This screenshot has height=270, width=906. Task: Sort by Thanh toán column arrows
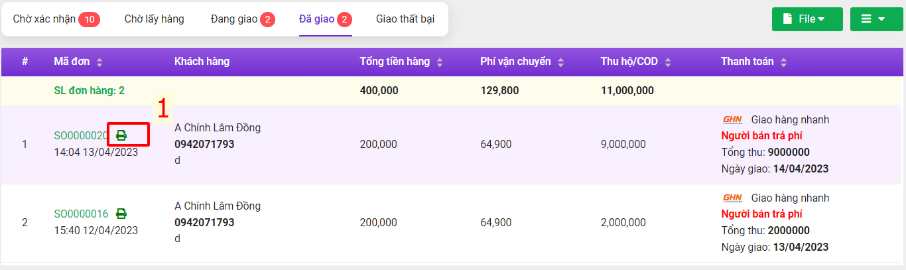coord(784,62)
